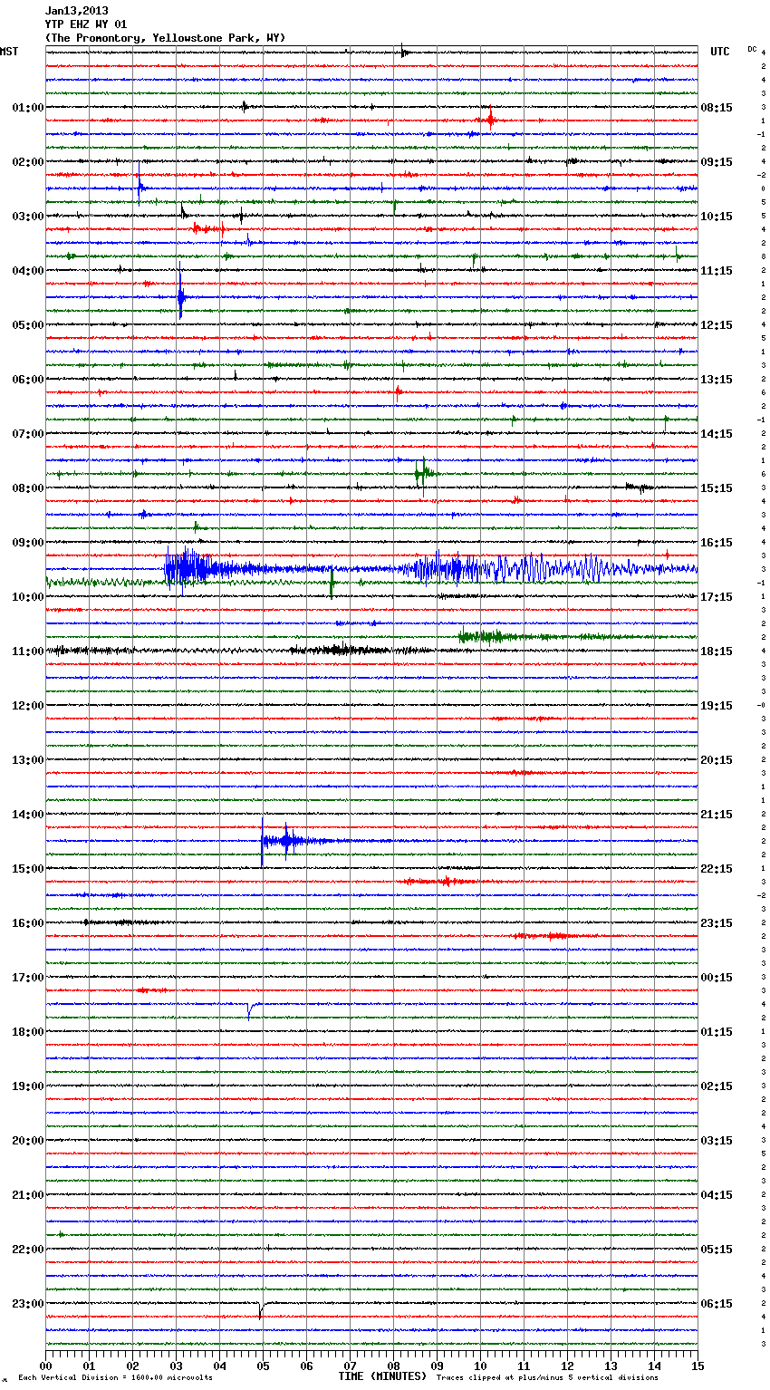Select the 22:00 MST row label
770x1390 pixels.
(x=28, y=1250)
